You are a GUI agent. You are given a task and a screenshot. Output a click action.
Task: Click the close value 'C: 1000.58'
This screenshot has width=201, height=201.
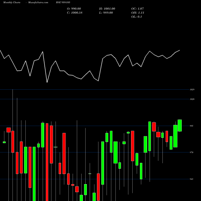[x=75, y=12]
